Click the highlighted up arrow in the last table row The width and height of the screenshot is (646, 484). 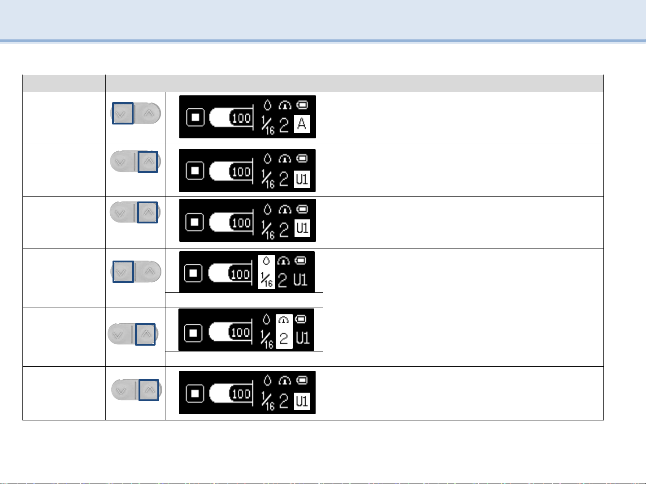149,390
